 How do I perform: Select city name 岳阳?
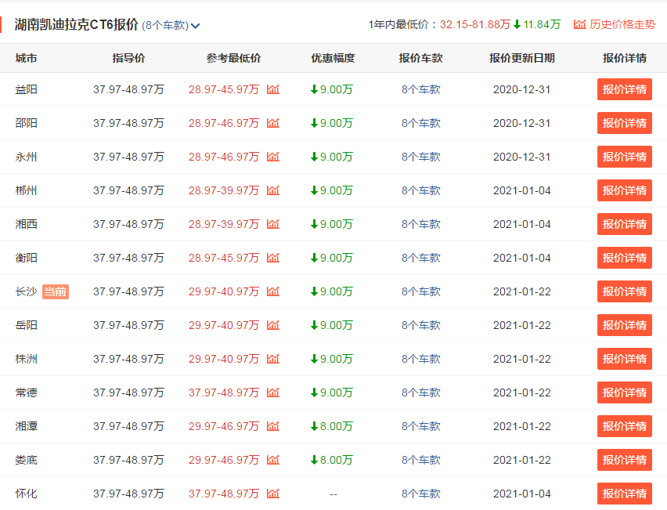point(27,325)
